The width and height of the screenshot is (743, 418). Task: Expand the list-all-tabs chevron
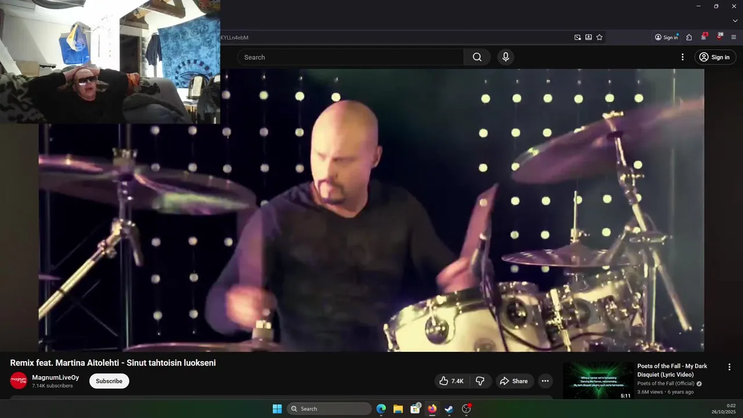point(735,21)
